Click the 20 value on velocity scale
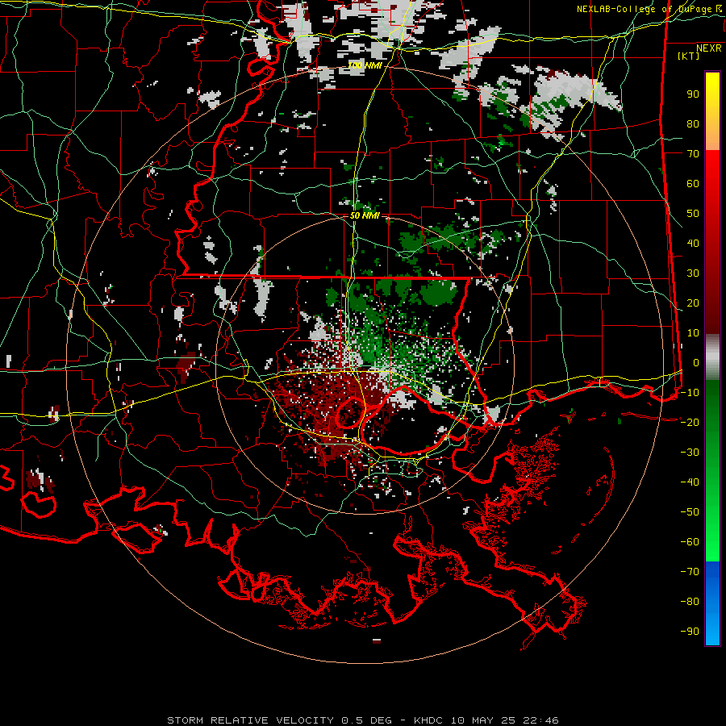Screen dimensions: 726x726 [693, 303]
